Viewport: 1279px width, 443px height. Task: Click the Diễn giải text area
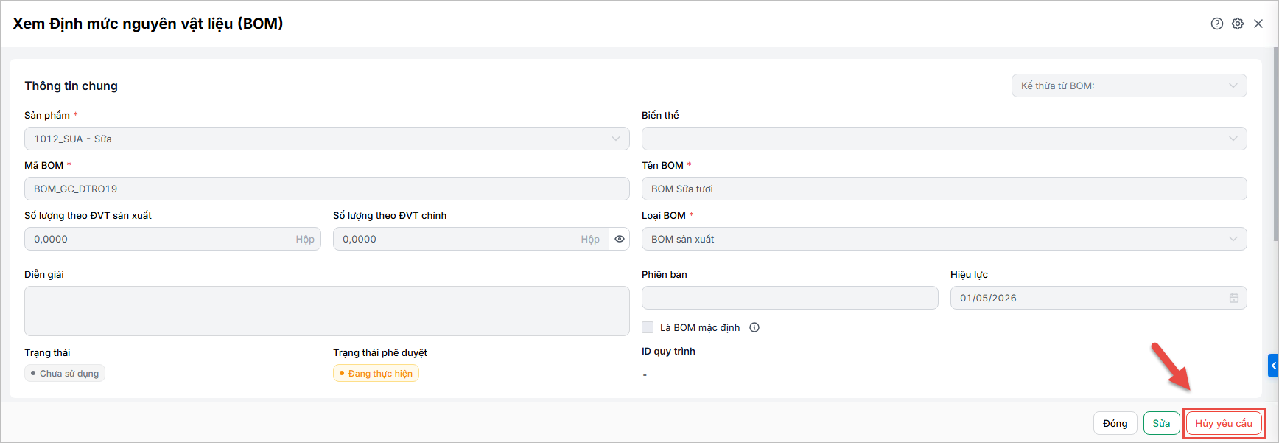[327, 311]
